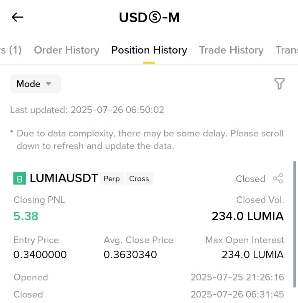The width and height of the screenshot is (298, 303).
Task: Tap the back arrow icon
Action: [x=18, y=17]
